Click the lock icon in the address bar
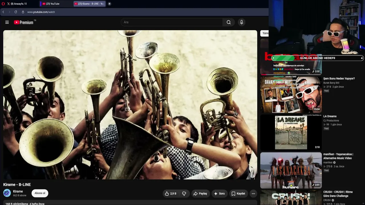This screenshot has width=365, height=205. [x=23, y=12]
